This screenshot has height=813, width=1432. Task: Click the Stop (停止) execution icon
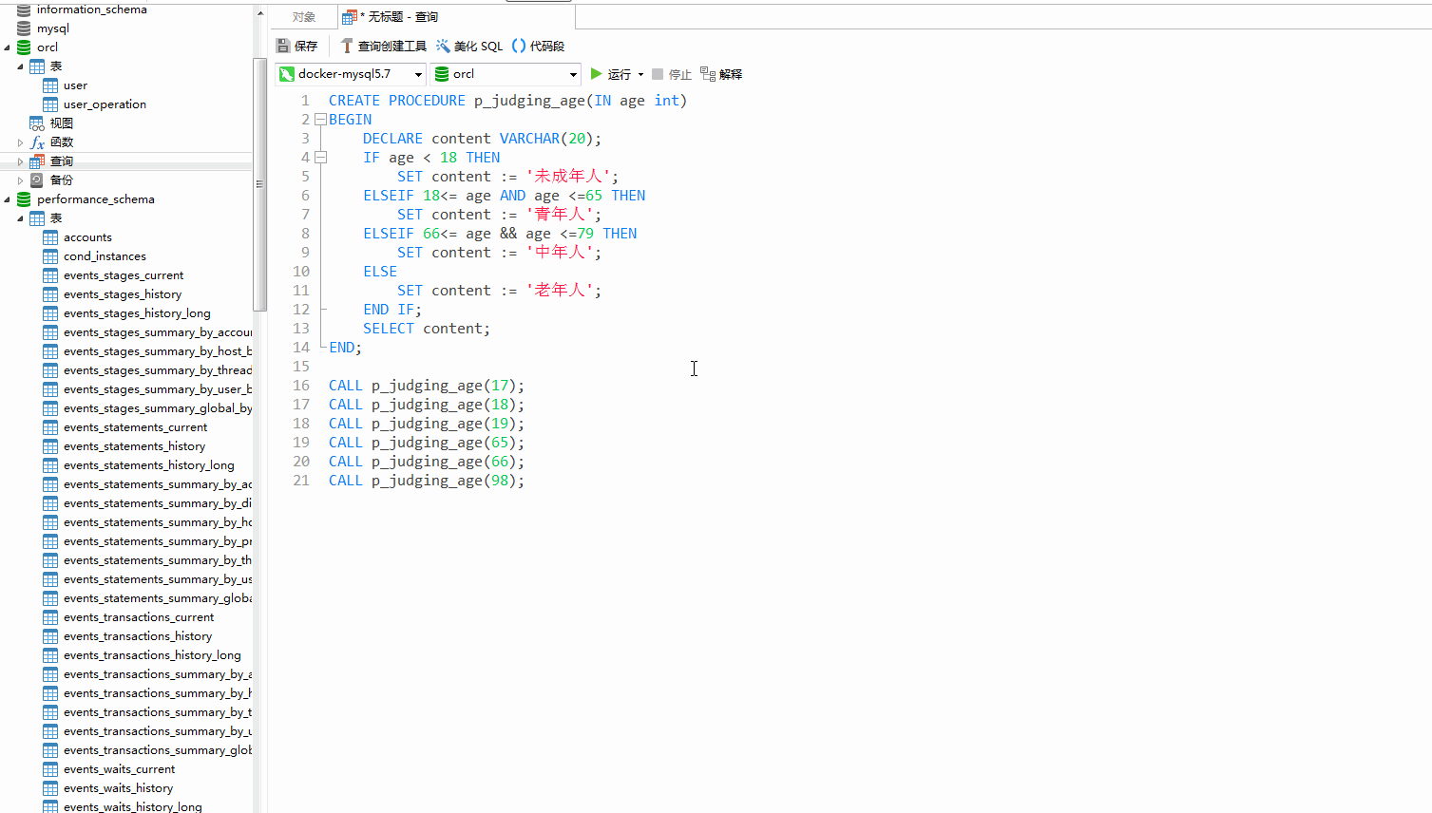(658, 74)
